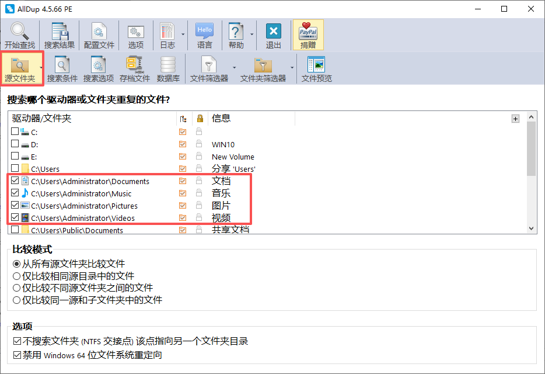Click the New Volume info text

pyautogui.click(x=233, y=157)
